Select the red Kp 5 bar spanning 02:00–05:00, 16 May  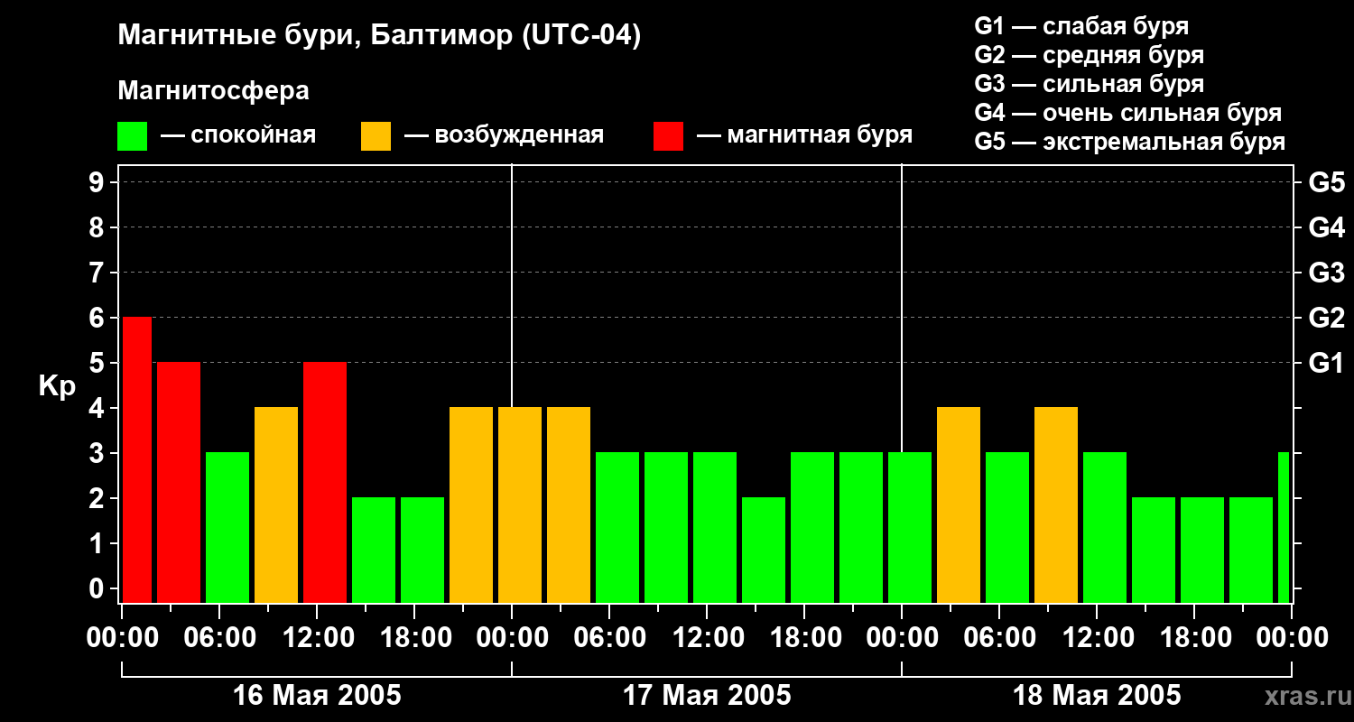(x=179, y=482)
